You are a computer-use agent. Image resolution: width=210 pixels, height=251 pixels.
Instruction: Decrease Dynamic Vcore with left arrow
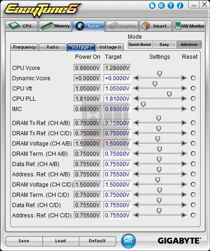coord(136,78)
